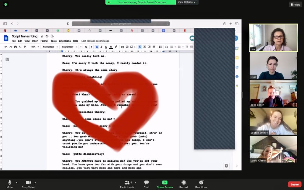Click the insert link icon

point(123,47)
